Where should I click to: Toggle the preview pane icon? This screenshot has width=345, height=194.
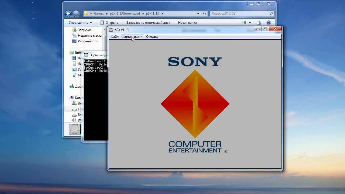[259, 23]
